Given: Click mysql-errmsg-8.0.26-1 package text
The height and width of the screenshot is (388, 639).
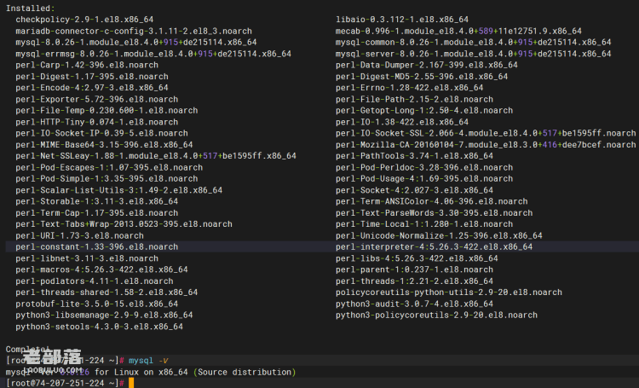Looking at the screenshot, I should coord(153,54).
